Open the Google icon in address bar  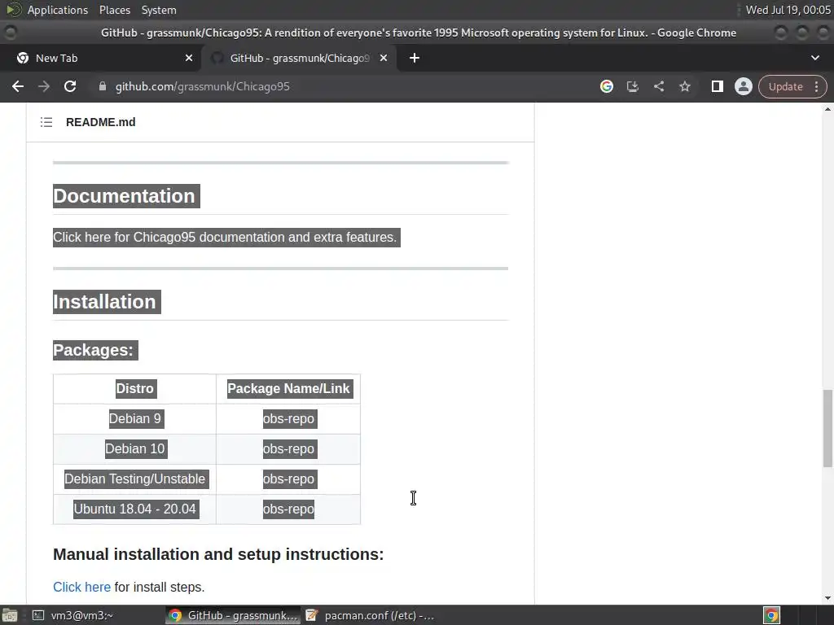(x=606, y=86)
